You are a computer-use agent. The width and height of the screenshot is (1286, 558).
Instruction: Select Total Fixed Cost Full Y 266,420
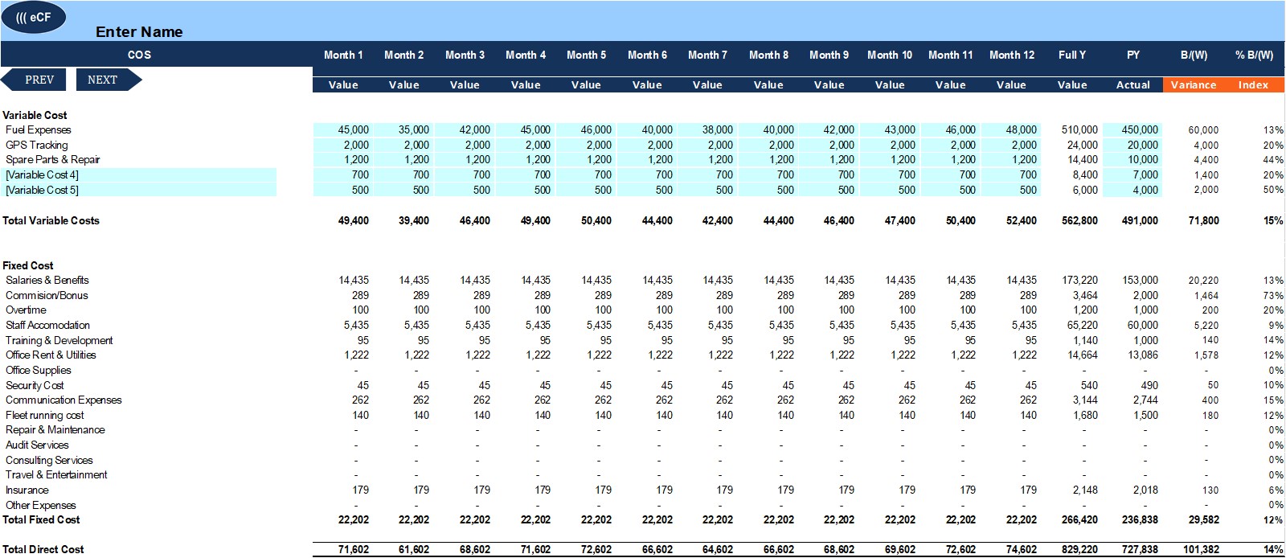click(x=1079, y=519)
